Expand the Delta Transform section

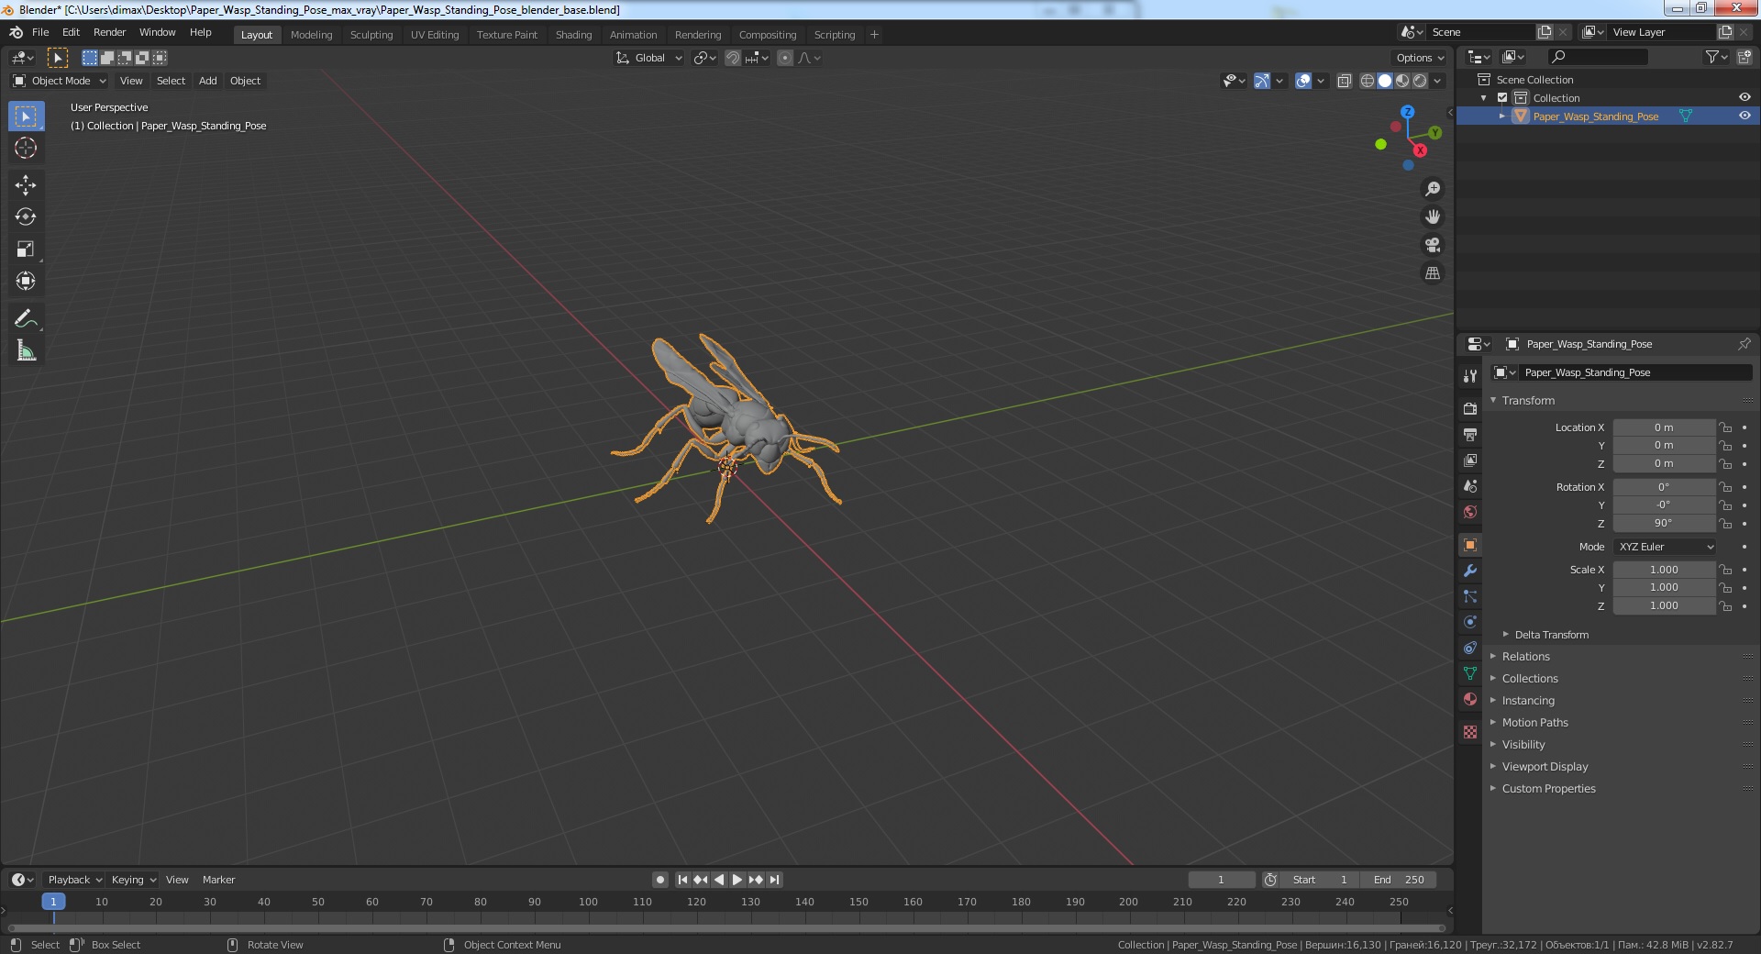click(x=1551, y=635)
